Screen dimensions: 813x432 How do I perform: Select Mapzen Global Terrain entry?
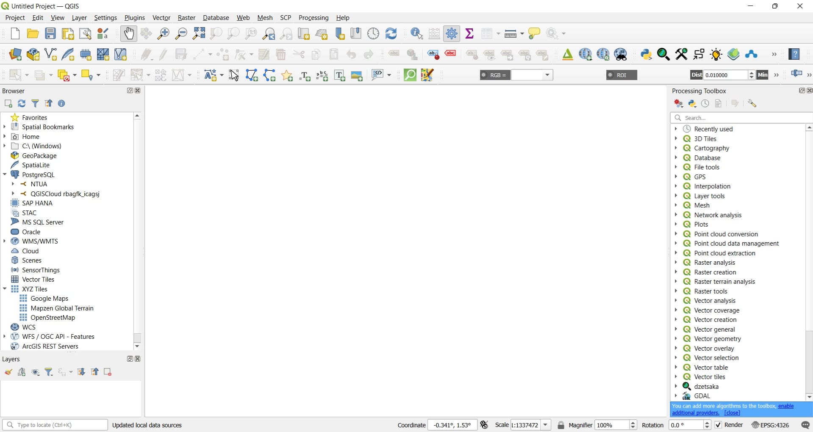click(62, 308)
